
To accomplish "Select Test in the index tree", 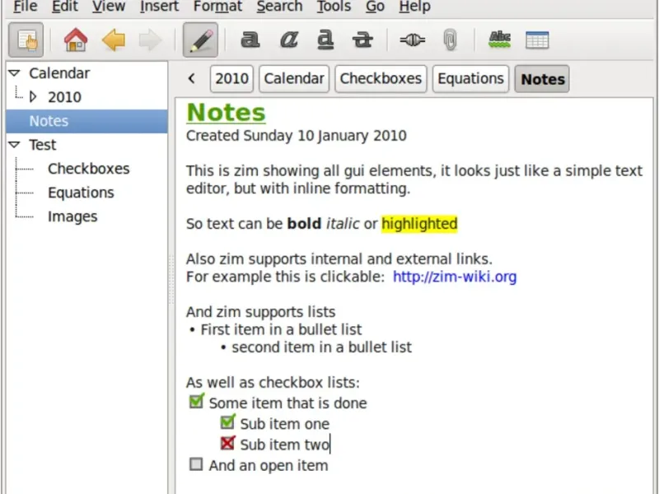I will coord(43,145).
